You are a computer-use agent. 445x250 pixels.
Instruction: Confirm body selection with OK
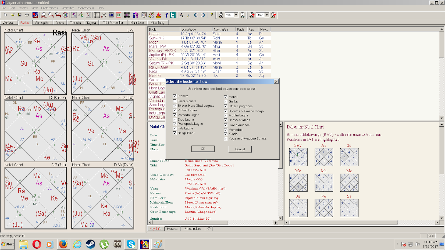203,149
